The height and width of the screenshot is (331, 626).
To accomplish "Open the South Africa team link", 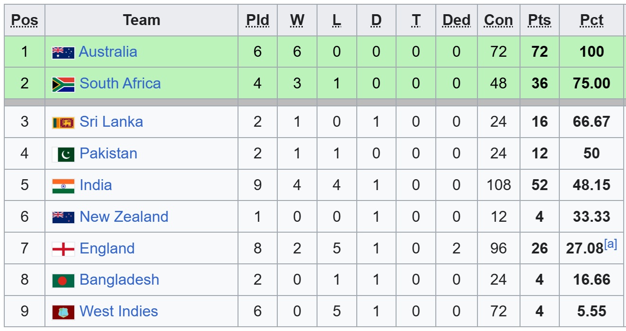I will pos(120,83).
